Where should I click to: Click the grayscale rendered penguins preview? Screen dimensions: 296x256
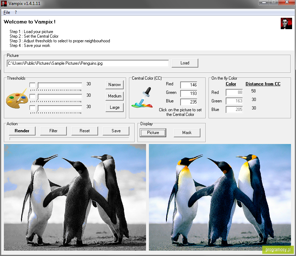coord(75,197)
